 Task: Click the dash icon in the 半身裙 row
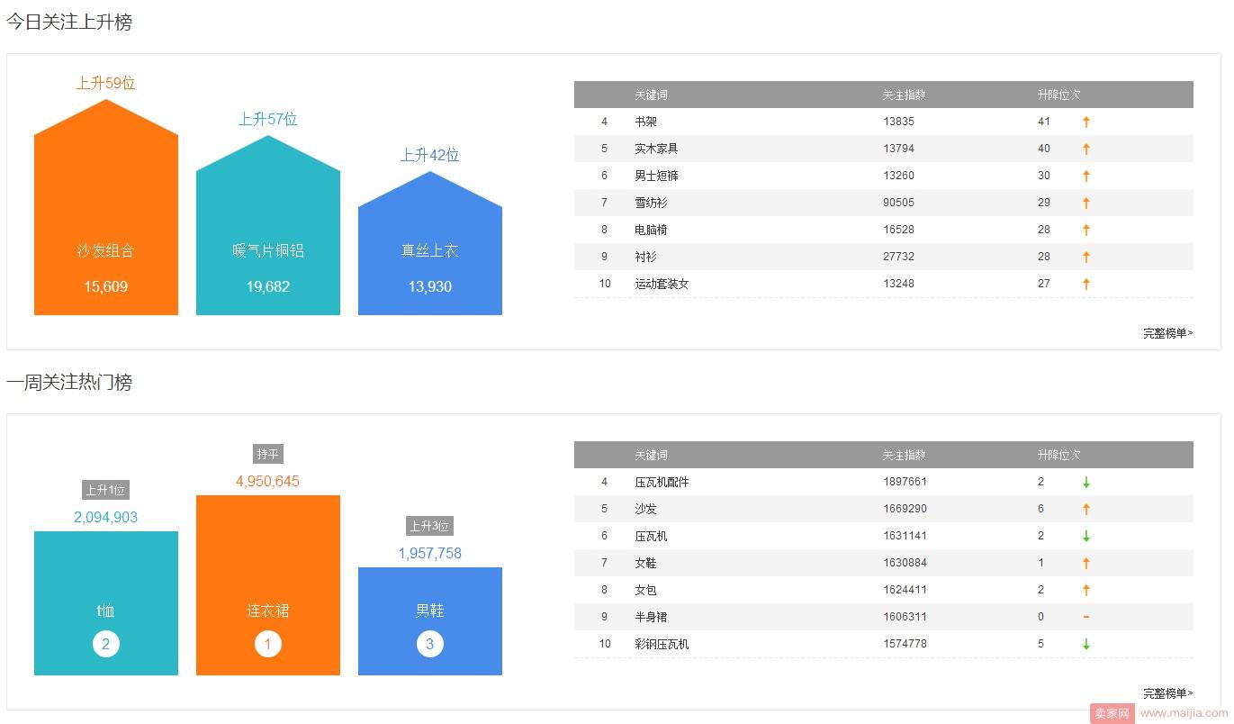1086,617
